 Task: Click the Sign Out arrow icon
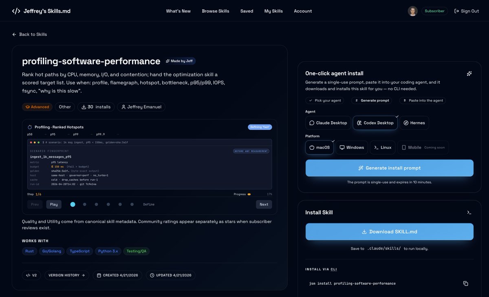click(x=456, y=11)
